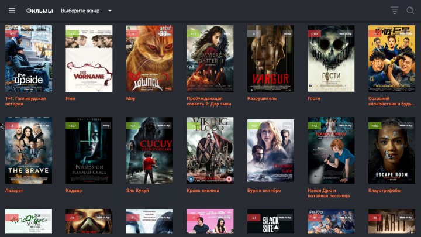The height and width of the screenshot is (237, 421).
Task: Select the Black Site poster in the bottom row
Action: [x=270, y=222]
